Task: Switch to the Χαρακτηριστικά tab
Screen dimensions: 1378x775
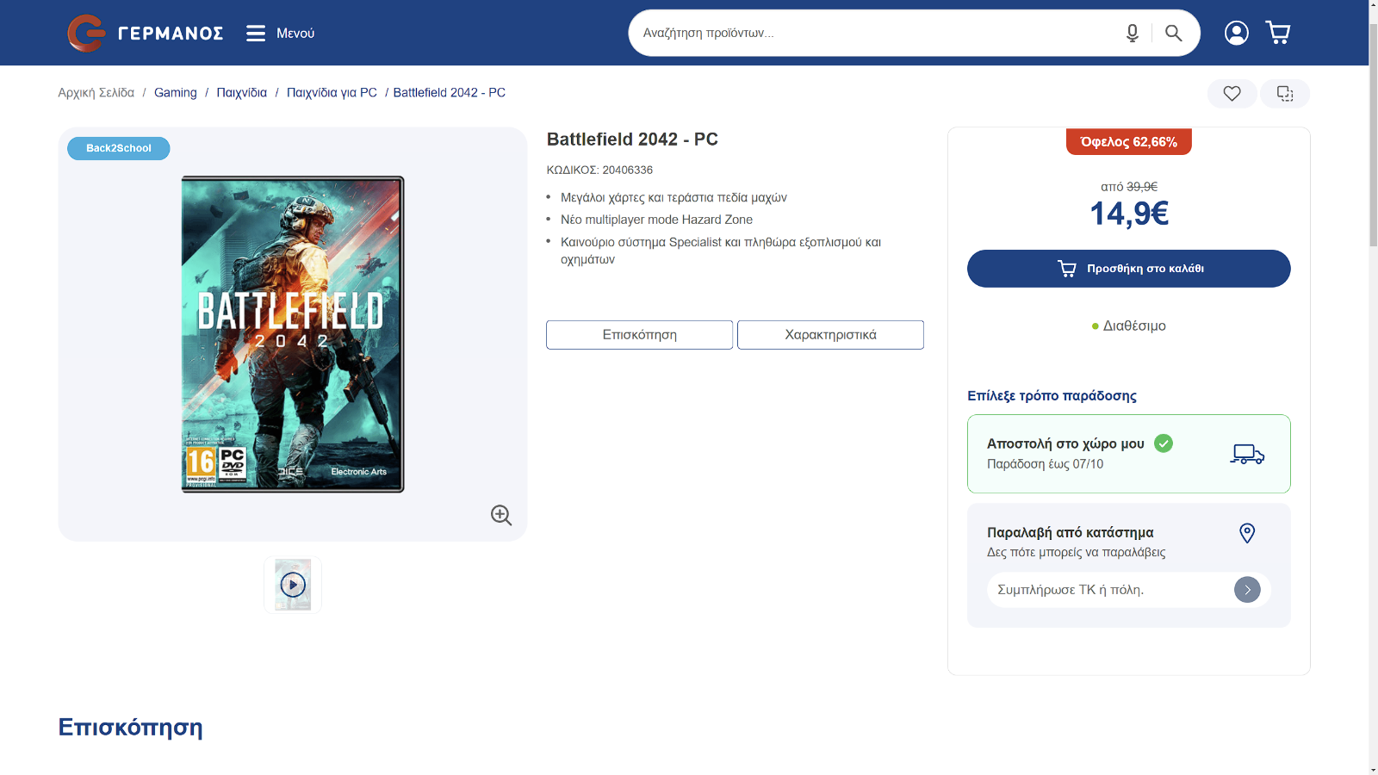Action: click(x=831, y=335)
